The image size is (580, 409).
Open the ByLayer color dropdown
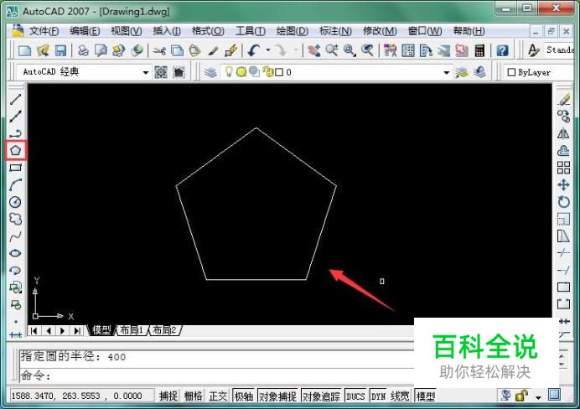point(540,72)
